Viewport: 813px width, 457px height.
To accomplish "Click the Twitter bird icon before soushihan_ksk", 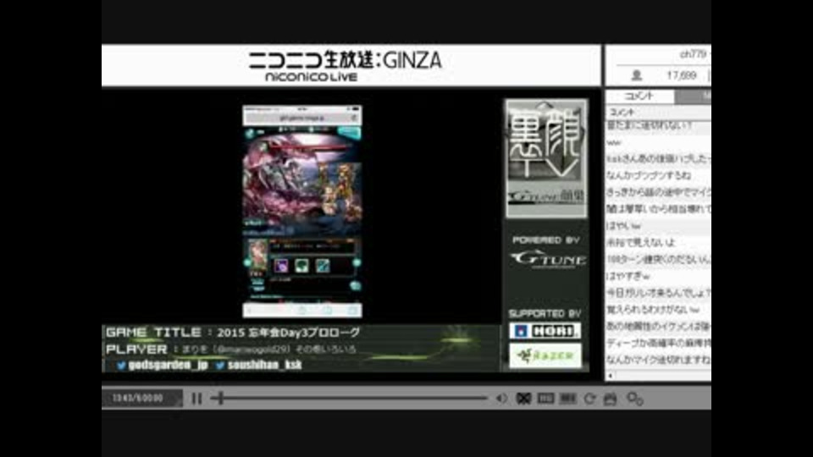I will (x=220, y=366).
